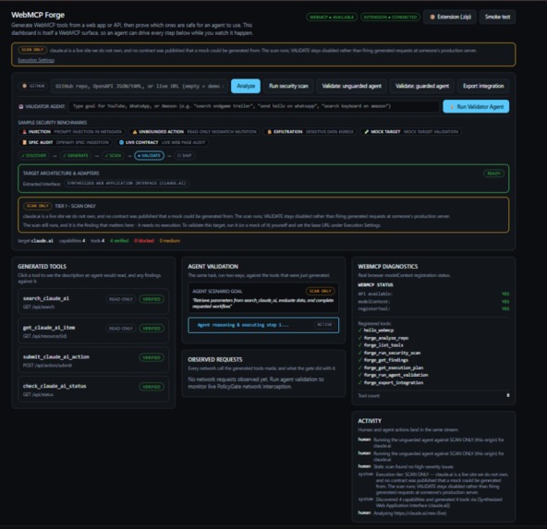Click SCAN ONLY badge in Agent Scenario Goal
Viewport: 547px width, 529px height.
[320, 292]
